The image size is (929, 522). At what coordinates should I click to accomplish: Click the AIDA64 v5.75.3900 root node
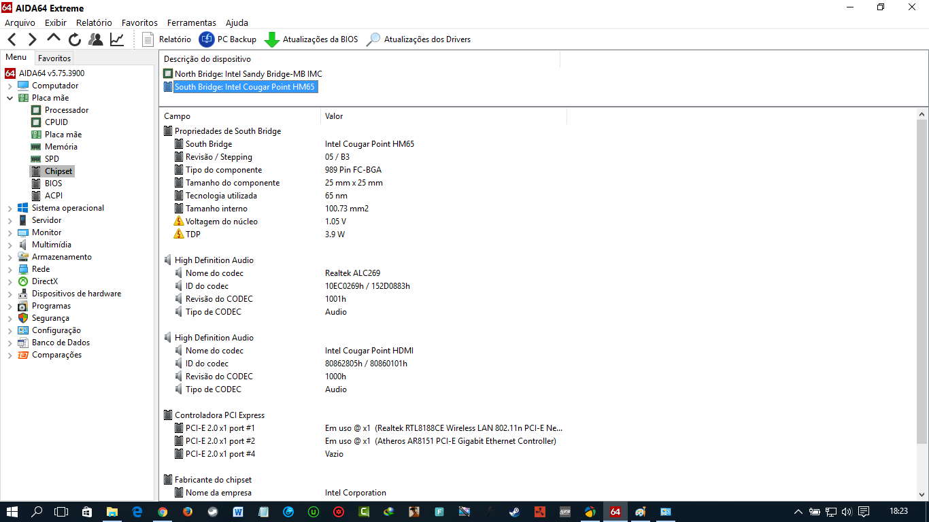click(52, 73)
